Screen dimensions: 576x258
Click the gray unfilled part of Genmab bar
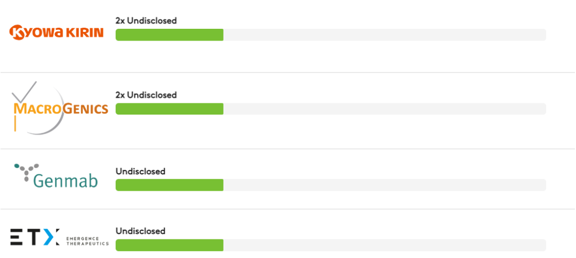tap(384, 185)
